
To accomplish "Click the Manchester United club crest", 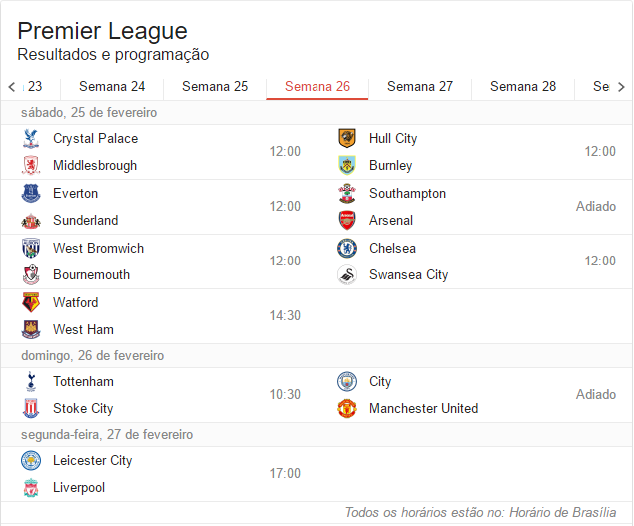I will click(347, 408).
